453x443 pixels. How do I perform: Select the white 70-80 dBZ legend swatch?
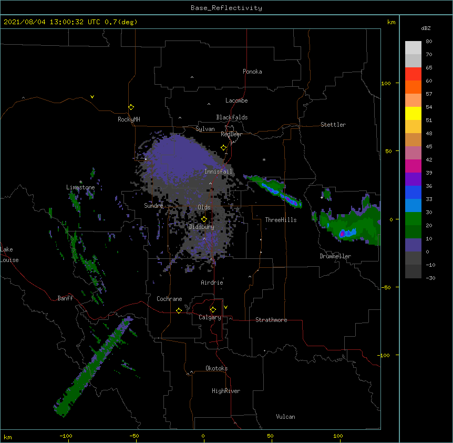click(413, 48)
